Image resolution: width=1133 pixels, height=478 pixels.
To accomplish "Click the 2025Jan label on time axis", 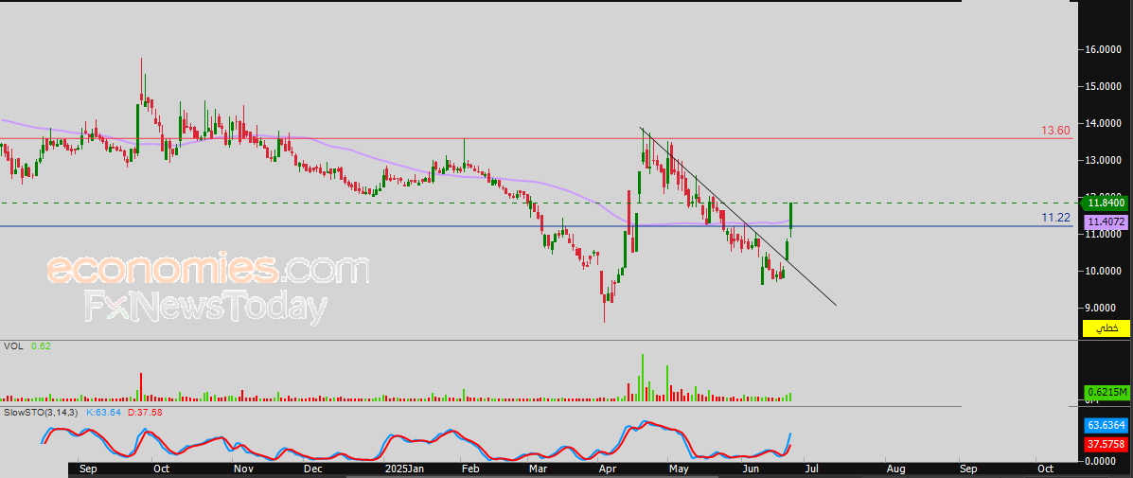I will coord(404,469).
